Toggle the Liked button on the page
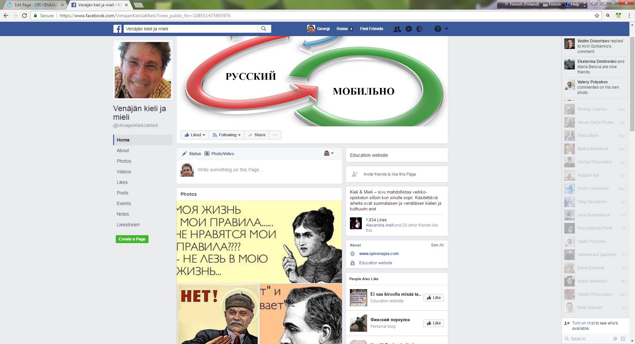 tap(195, 135)
